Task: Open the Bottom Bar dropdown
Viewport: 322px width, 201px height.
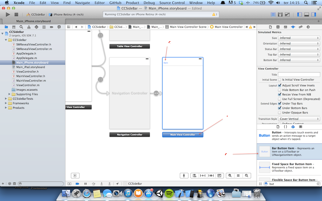Action: (x=299, y=60)
